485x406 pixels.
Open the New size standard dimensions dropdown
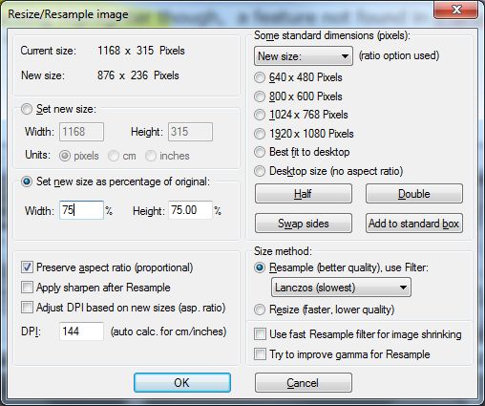304,56
